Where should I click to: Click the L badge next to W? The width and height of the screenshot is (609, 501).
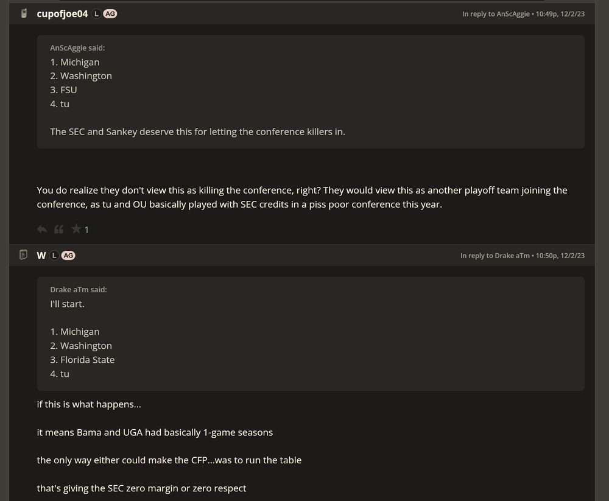tap(54, 256)
